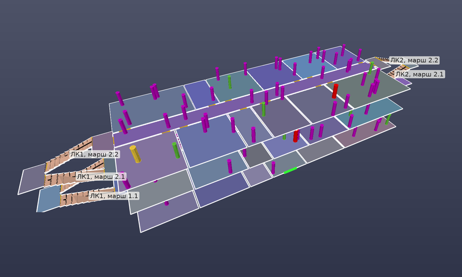The width and height of the screenshot is (462, 277).
Task: Click the green cylinder in the top teal room
Action: click(229, 82)
